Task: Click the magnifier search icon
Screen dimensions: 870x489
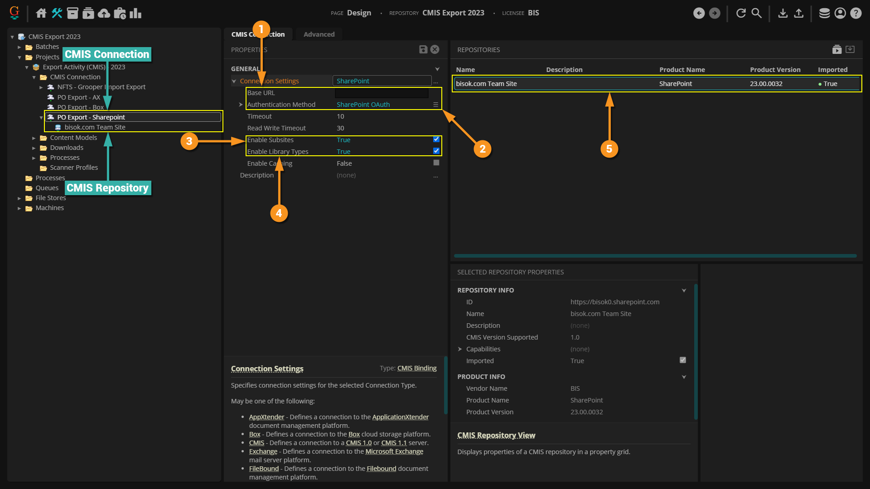Action: click(x=756, y=13)
